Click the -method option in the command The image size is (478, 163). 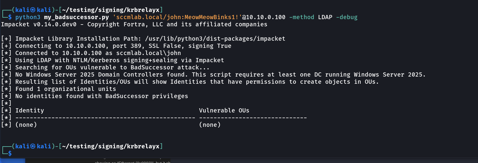[x=301, y=17]
